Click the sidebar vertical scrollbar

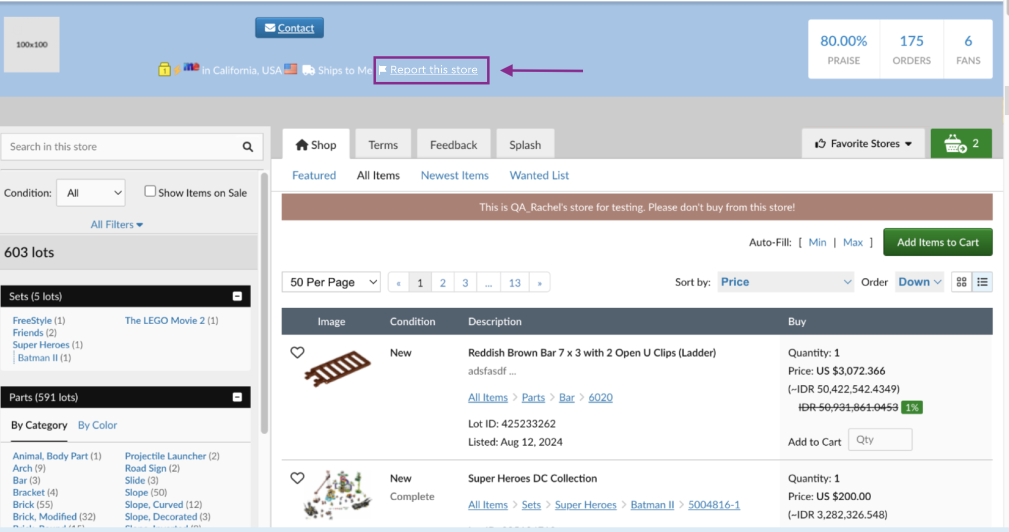(264, 303)
